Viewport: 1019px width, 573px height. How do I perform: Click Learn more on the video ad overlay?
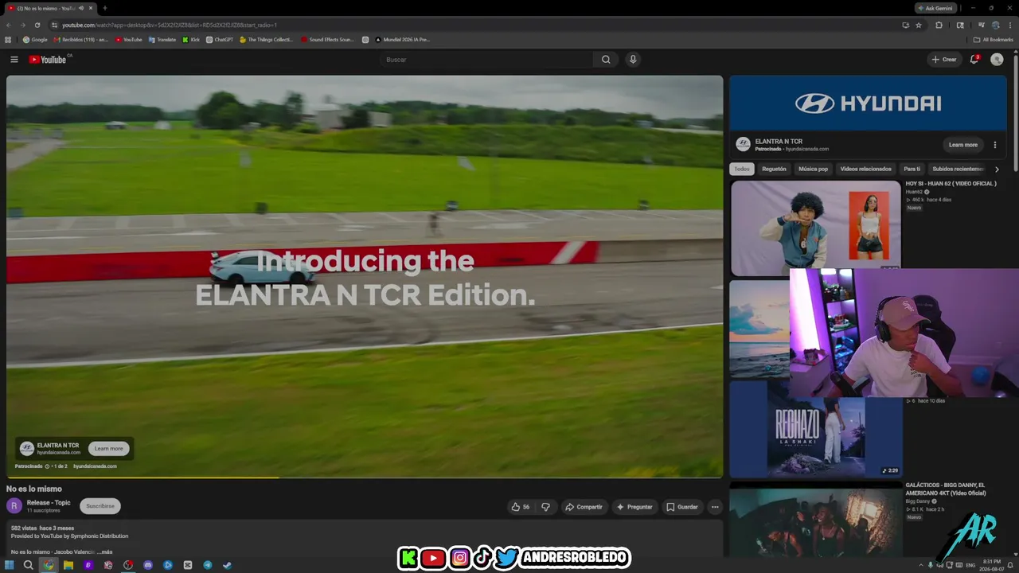pyautogui.click(x=109, y=449)
